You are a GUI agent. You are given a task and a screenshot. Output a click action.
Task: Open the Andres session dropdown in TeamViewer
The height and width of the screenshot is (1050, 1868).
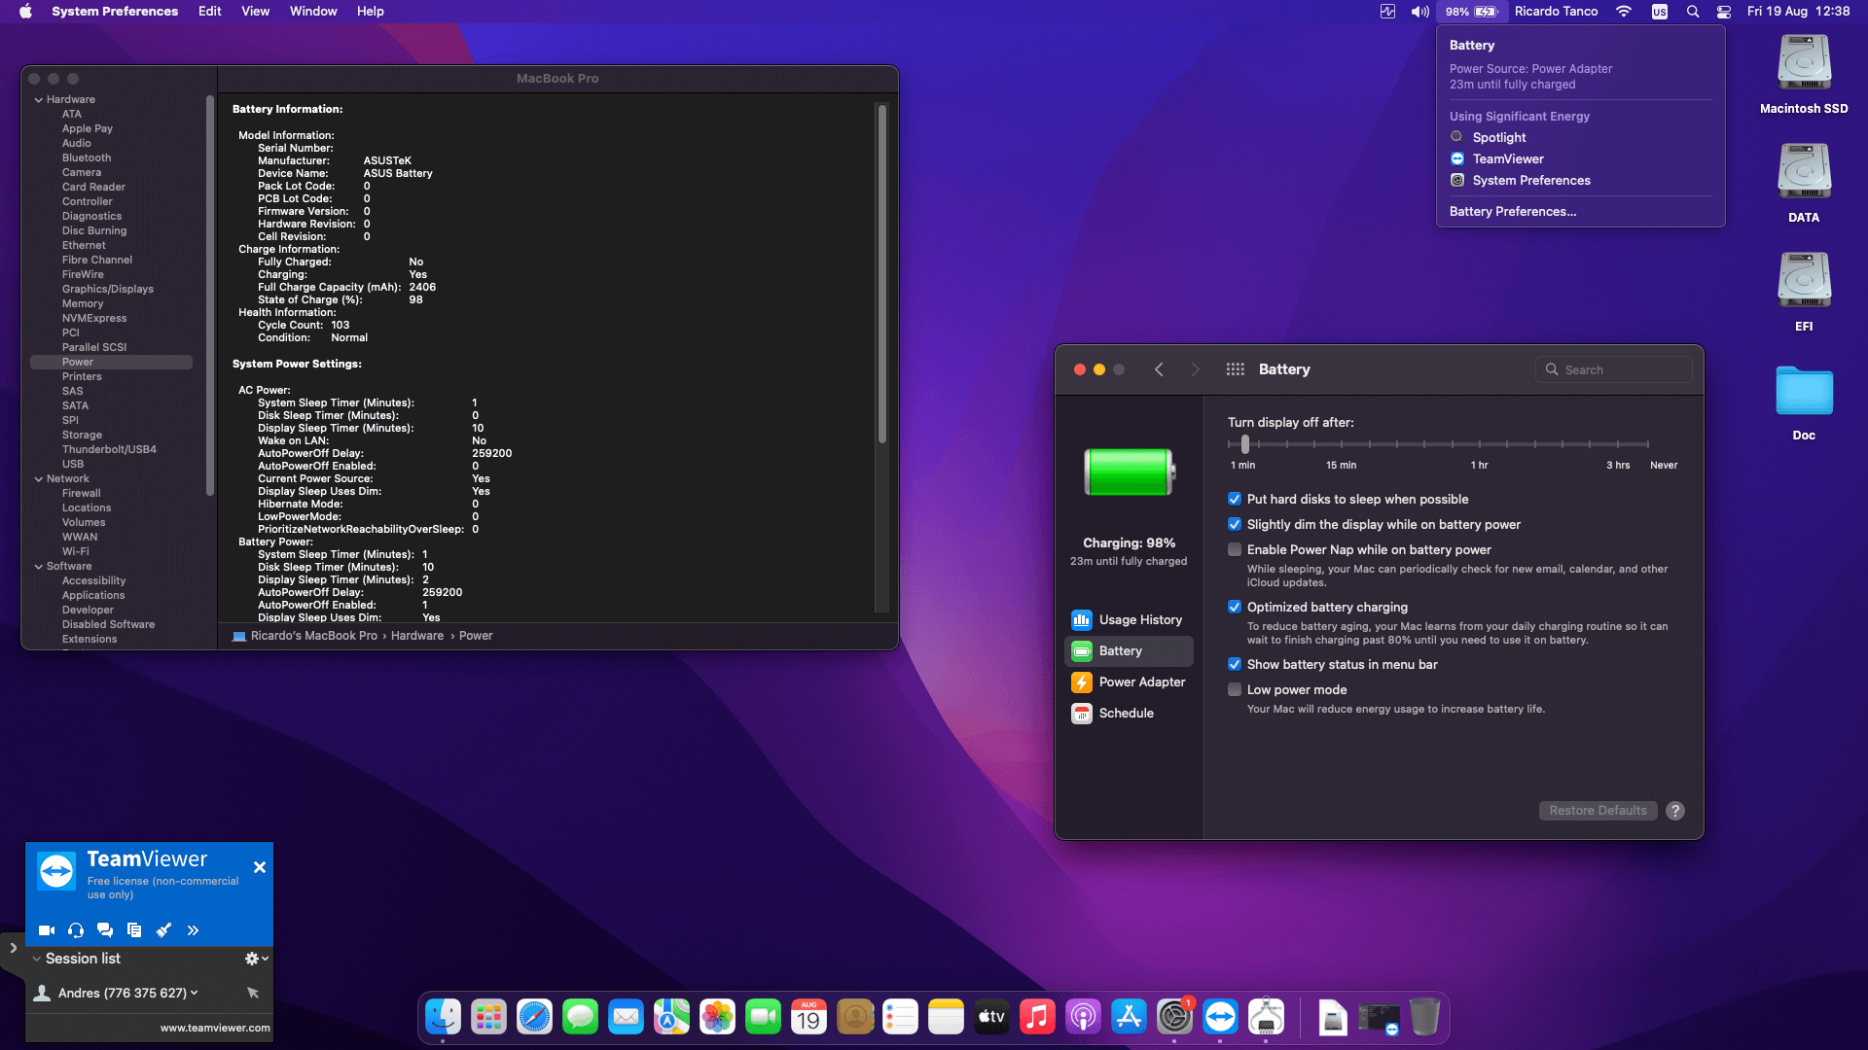192,993
